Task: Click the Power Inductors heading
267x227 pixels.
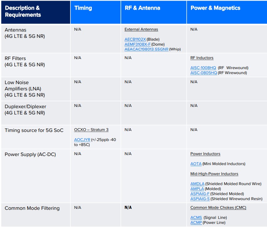Action: [205, 154]
